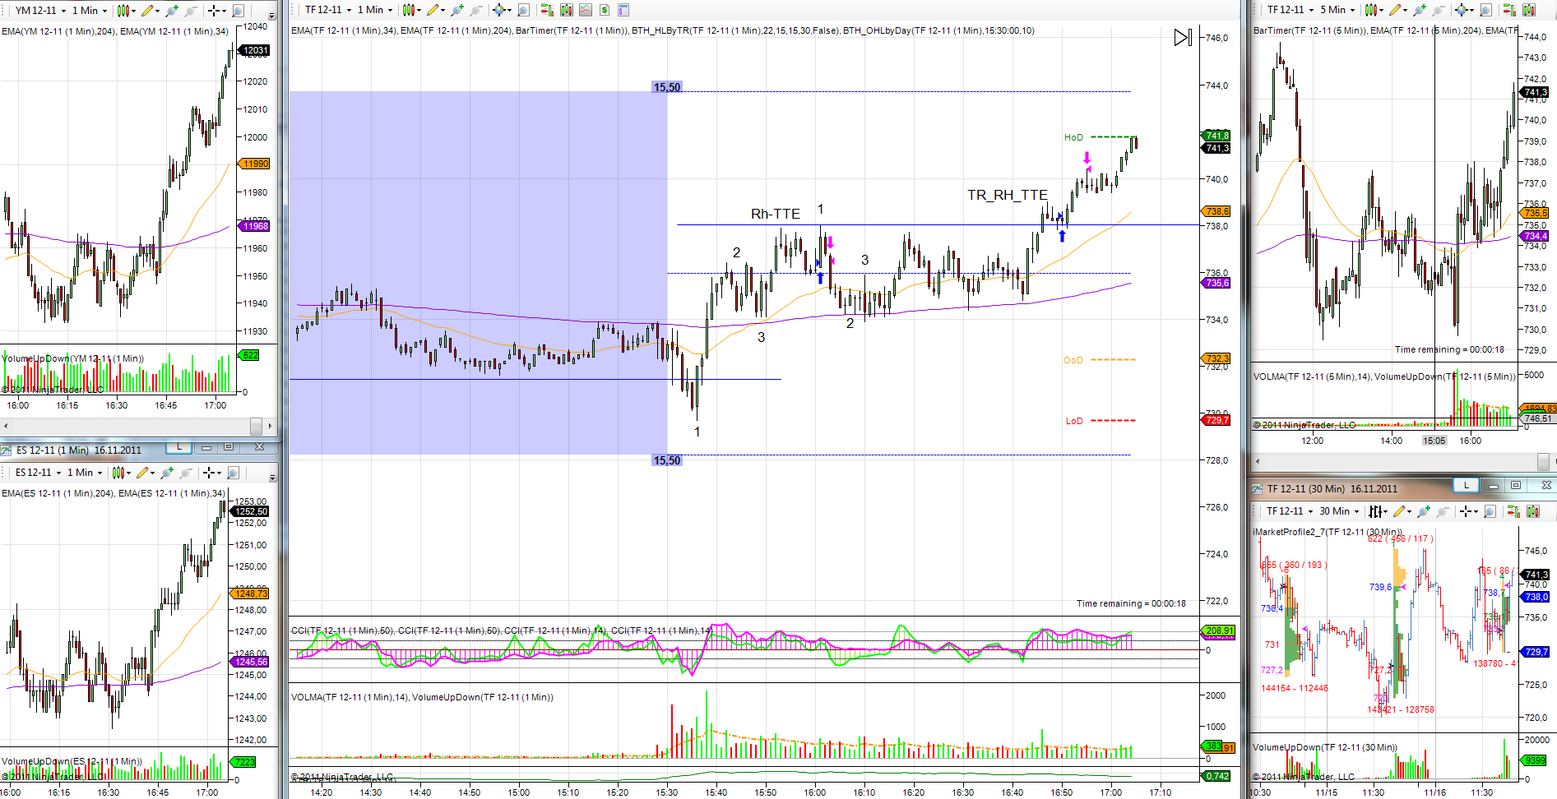
Task: Open chart style dropdown in TF 5 Min chart
Action: click(1374, 10)
